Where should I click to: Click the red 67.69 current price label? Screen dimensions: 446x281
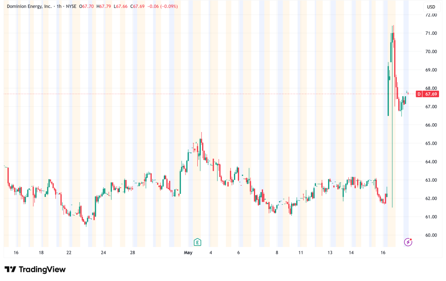(431, 94)
